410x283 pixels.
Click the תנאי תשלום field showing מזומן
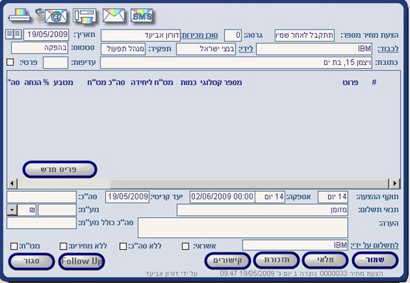point(262,210)
